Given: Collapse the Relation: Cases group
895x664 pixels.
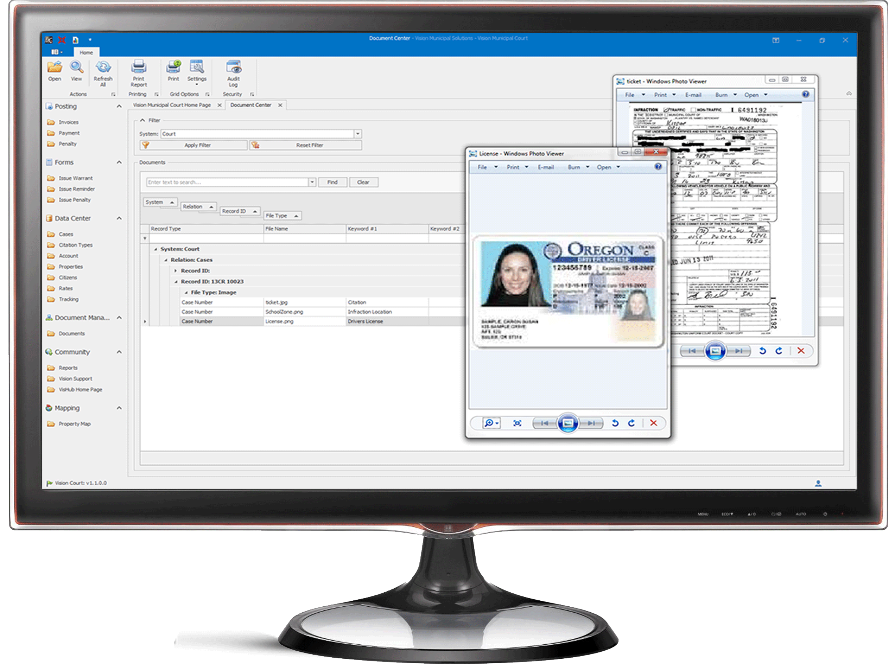Looking at the screenshot, I should (x=166, y=260).
